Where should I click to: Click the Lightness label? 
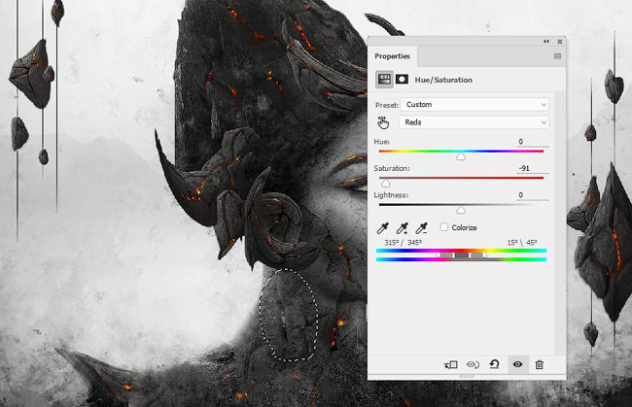391,195
